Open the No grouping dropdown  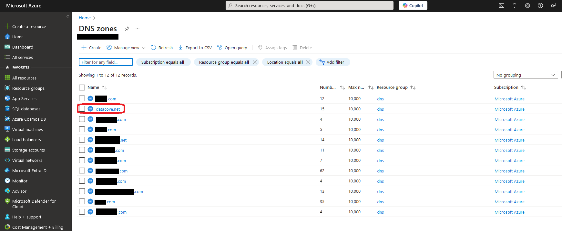click(x=526, y=75)
